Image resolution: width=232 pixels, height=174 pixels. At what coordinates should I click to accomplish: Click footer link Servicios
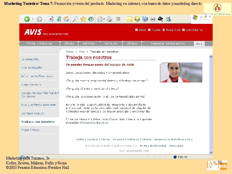(119, 140)
